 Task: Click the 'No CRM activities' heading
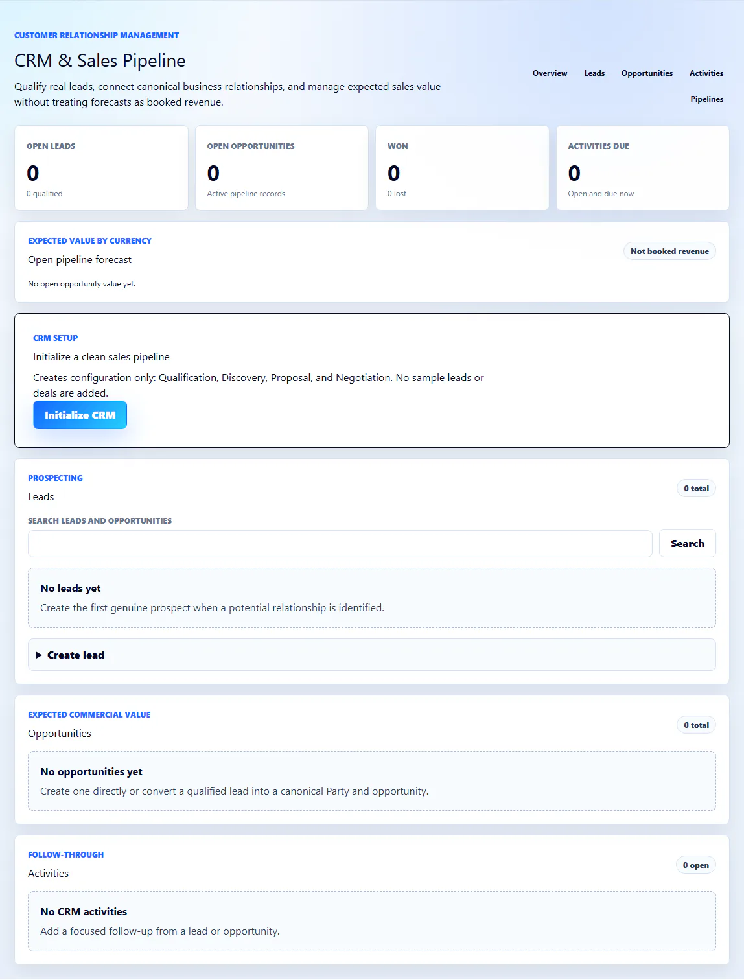[84, 912]
